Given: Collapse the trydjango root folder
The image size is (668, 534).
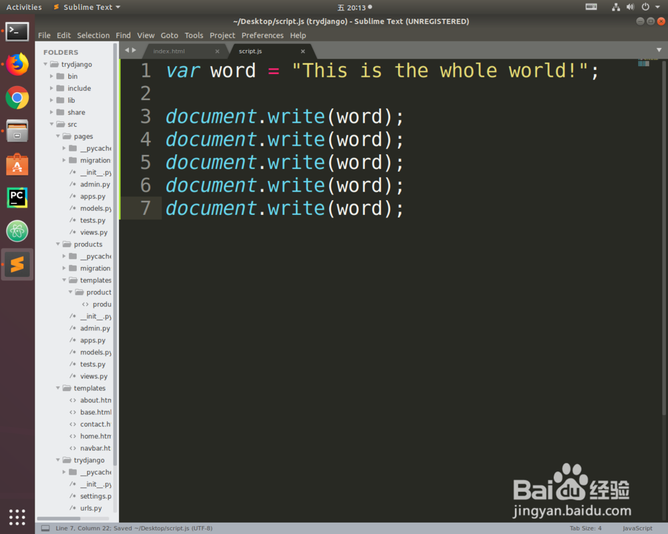Looking at the screenshot, I should click(45, 64).
